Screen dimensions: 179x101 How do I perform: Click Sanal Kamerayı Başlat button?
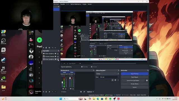pos(133,81)
